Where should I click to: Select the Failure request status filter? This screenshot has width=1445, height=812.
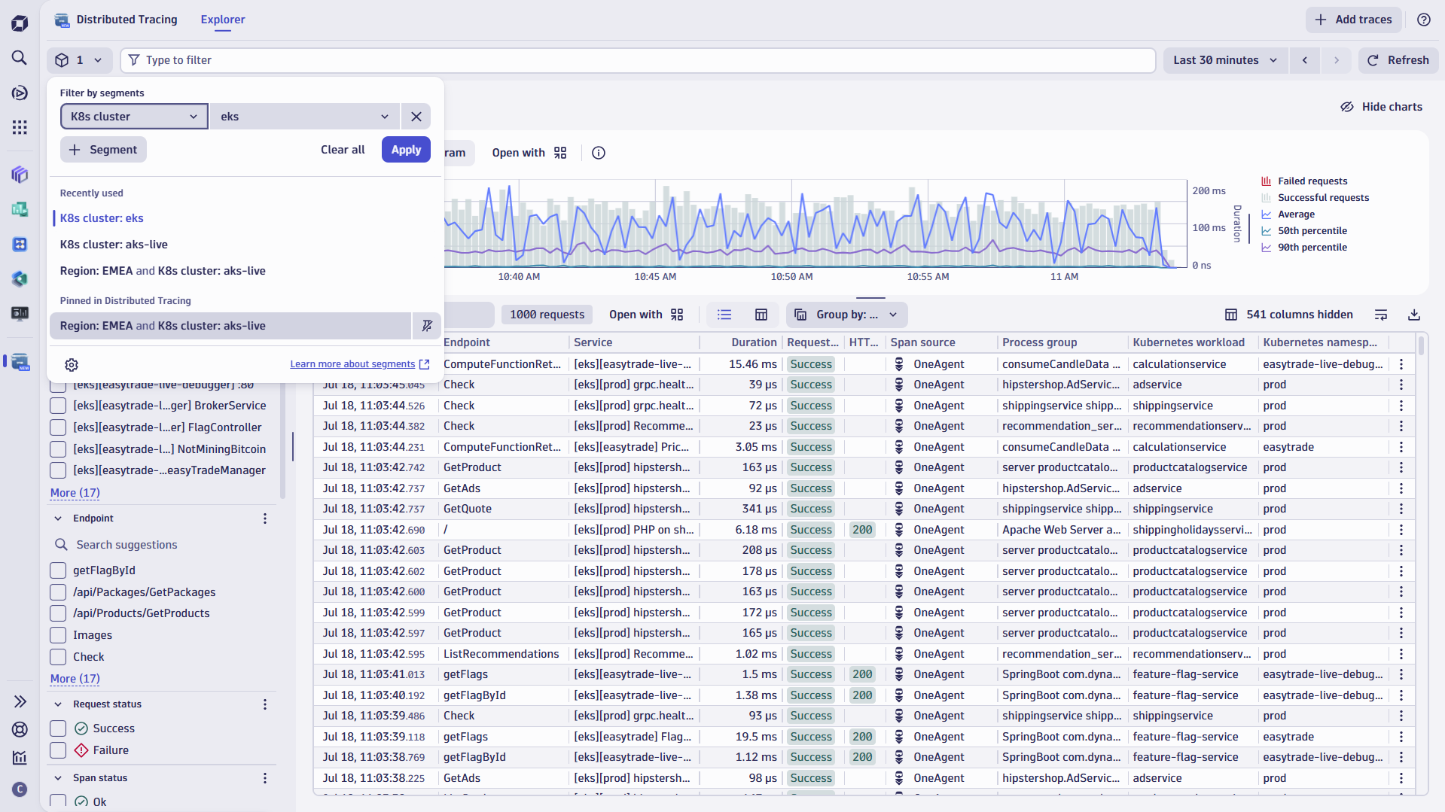click(x=57, y=750)
